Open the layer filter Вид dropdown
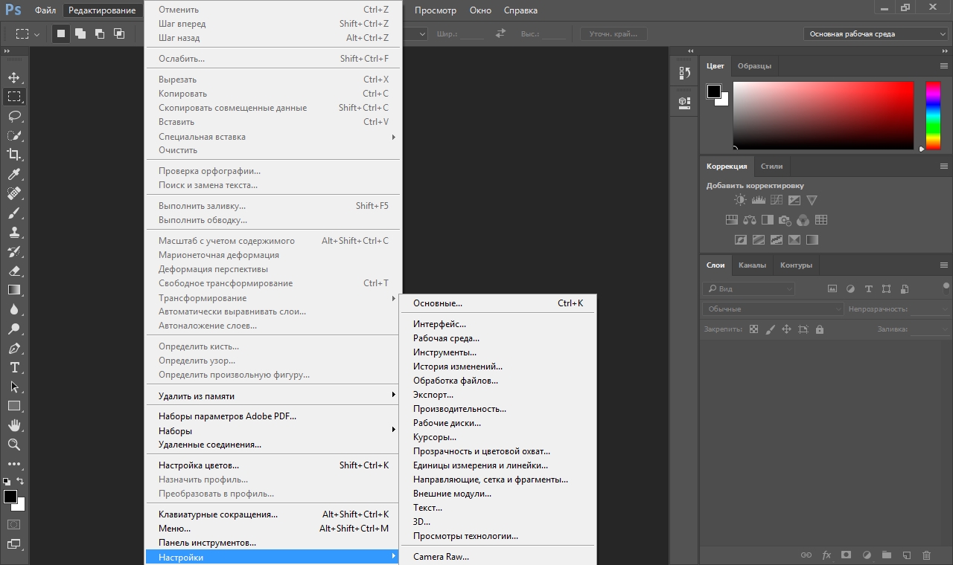Image resolution: width=953 pixels, height=565 pixels. [748, 288]
